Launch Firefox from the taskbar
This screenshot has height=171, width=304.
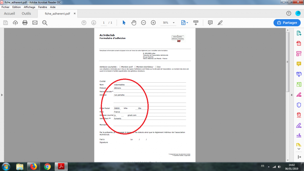tap(34, 166)
